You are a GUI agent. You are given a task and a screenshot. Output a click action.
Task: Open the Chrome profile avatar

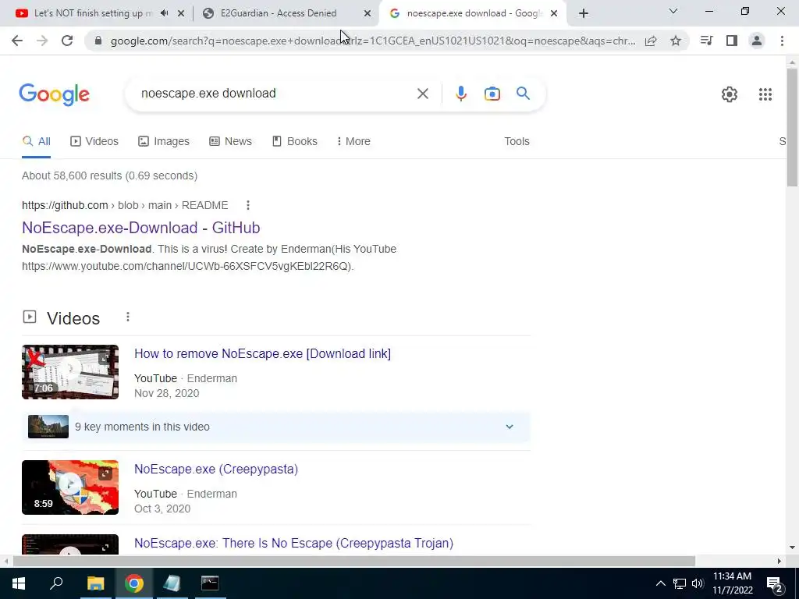pyautogui.click(x=757, y=41)
